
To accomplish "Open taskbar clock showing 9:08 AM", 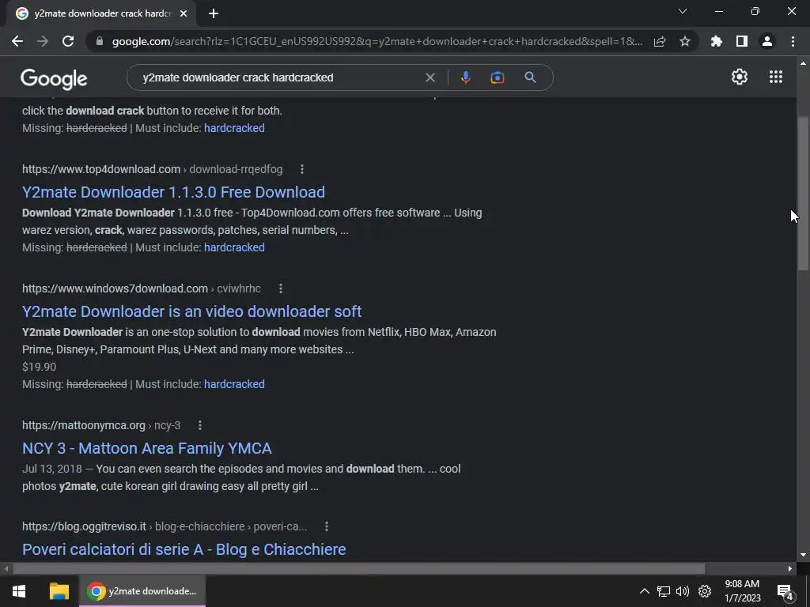I will tap(742, 591).
